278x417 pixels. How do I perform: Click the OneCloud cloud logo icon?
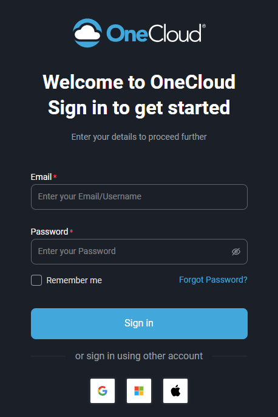click(87, 33)
